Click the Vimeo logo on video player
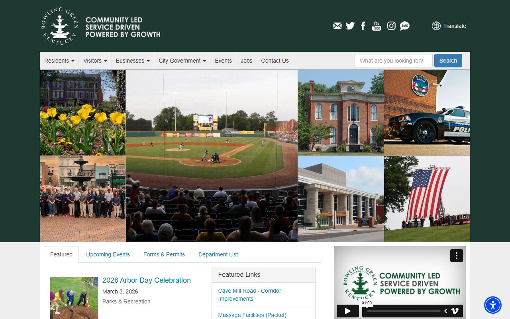 [x=455, y=311]
